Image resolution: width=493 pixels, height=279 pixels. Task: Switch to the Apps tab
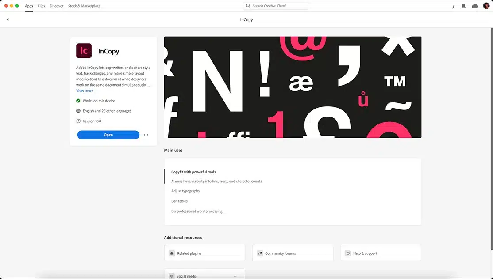(29, 6)
